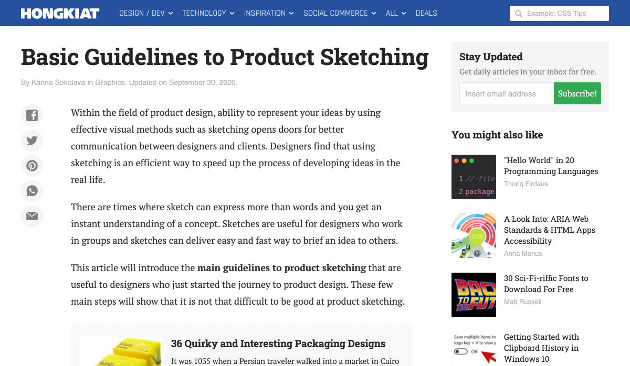The width and height of the screenshot is (630, 366).
Task: Expand the Inspiration dropdown
Action: 269,13
